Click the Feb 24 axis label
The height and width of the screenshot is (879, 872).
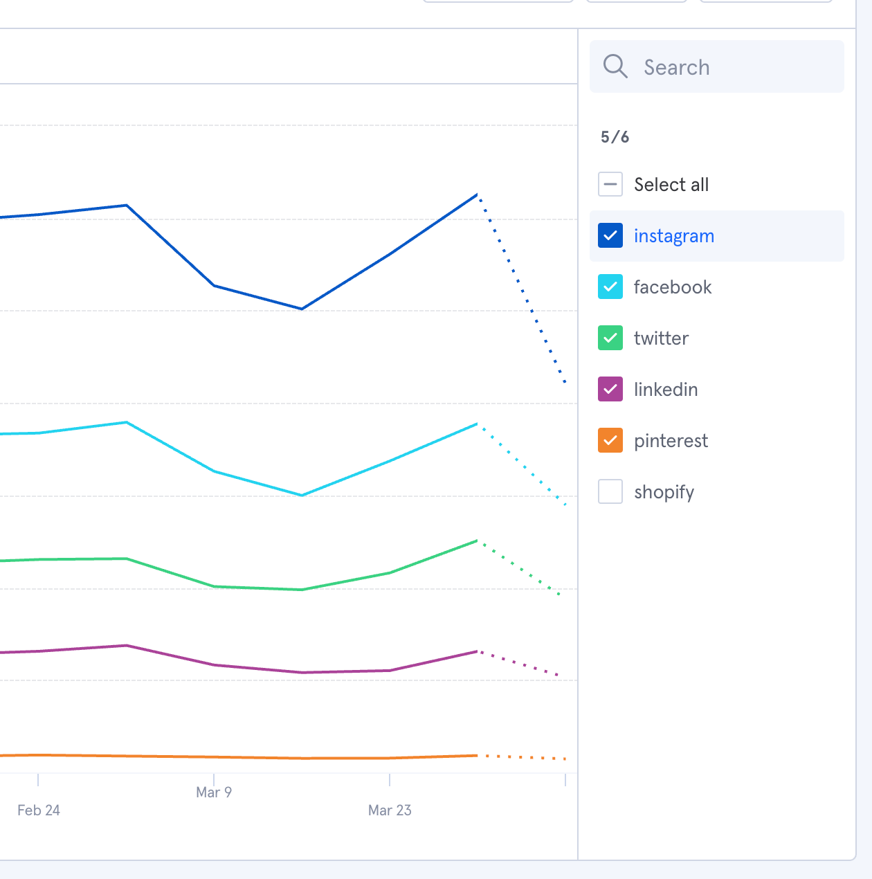point(39,810)
